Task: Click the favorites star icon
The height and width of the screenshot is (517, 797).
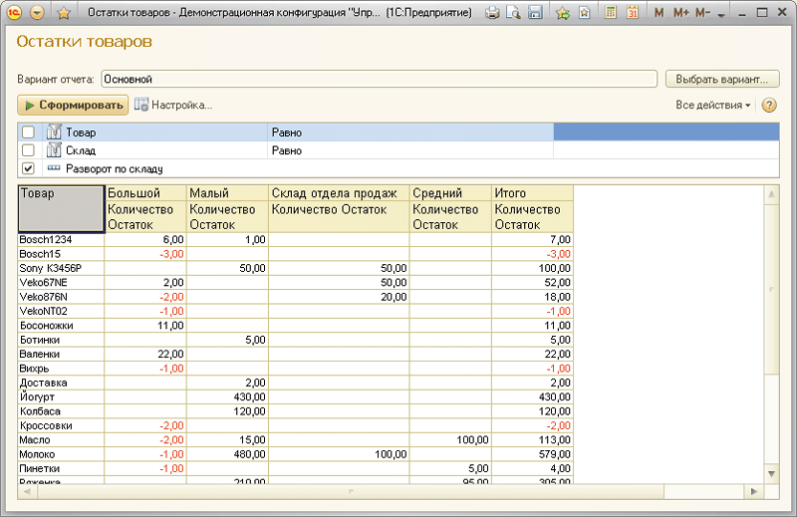Action: [63, 13]
